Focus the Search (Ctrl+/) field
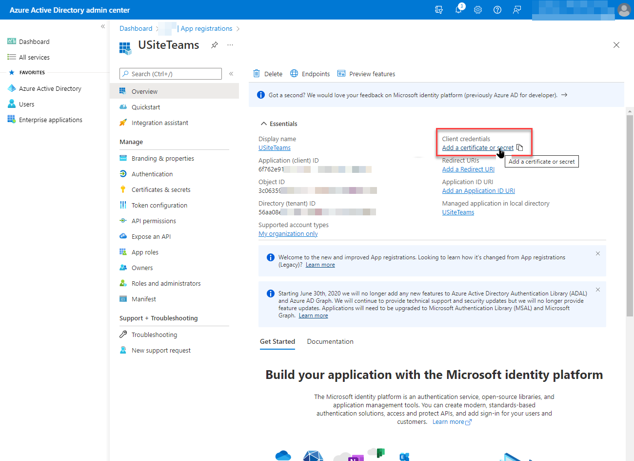The width and height of the screenshot is (634, 461). click(x=171, y=74)
